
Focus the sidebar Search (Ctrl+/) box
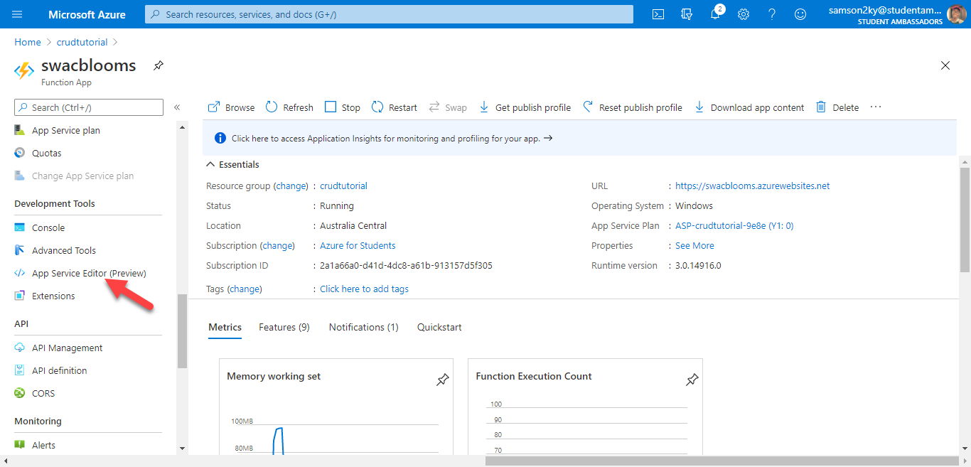coord(89,107)
